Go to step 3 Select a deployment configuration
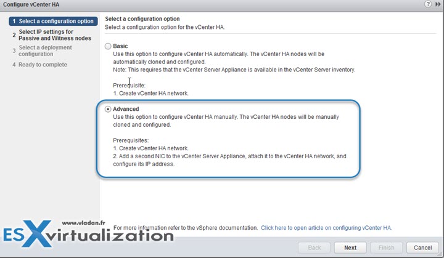The height and width of the screenshot is (258, 444). click(43, 50)
